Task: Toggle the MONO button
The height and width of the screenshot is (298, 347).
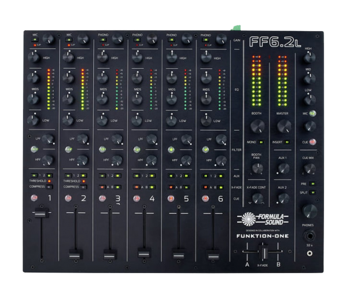Action: pos(261,142)
